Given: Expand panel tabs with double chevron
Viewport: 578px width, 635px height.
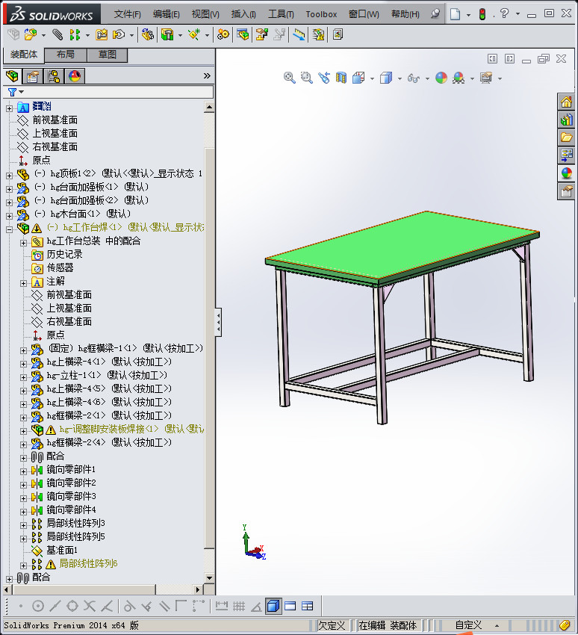Looking at the screenshot, I should tap(207, 76).
